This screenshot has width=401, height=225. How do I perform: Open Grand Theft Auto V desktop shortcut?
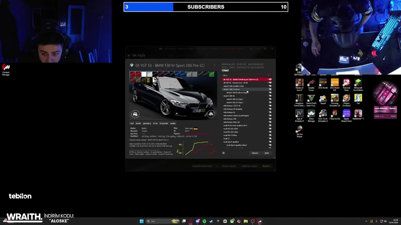pyautogui.click(x=311, y=100)
